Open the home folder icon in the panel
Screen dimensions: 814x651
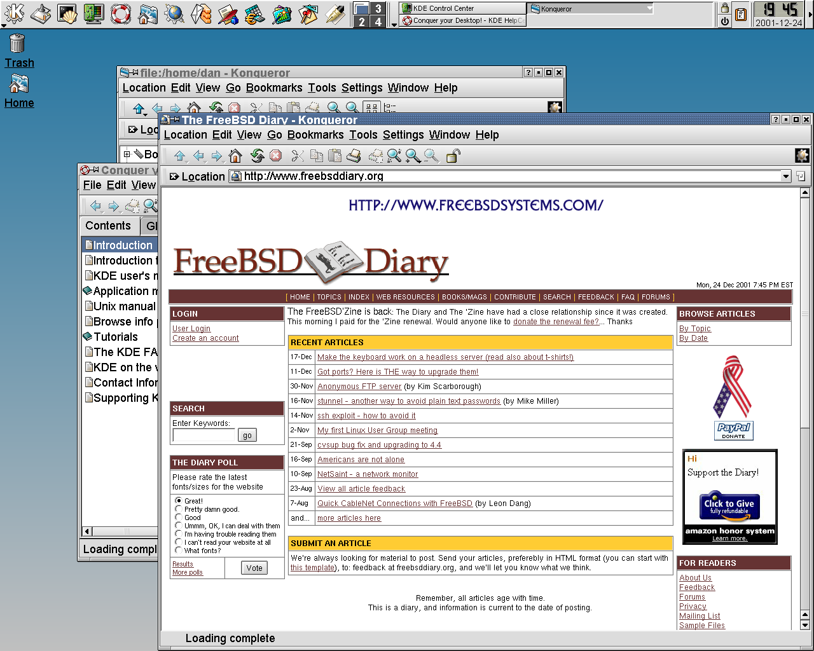coord(148,13)
